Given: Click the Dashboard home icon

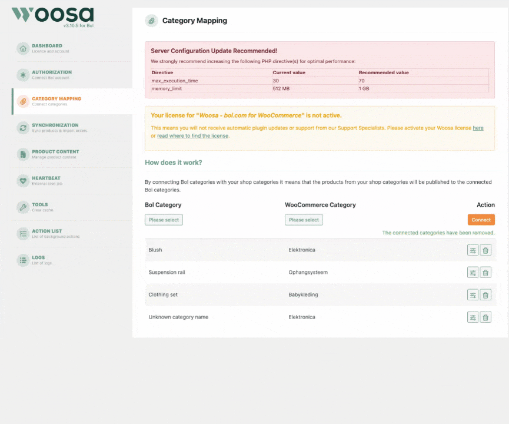Looking at the screenshot, I should pos(23,48).
